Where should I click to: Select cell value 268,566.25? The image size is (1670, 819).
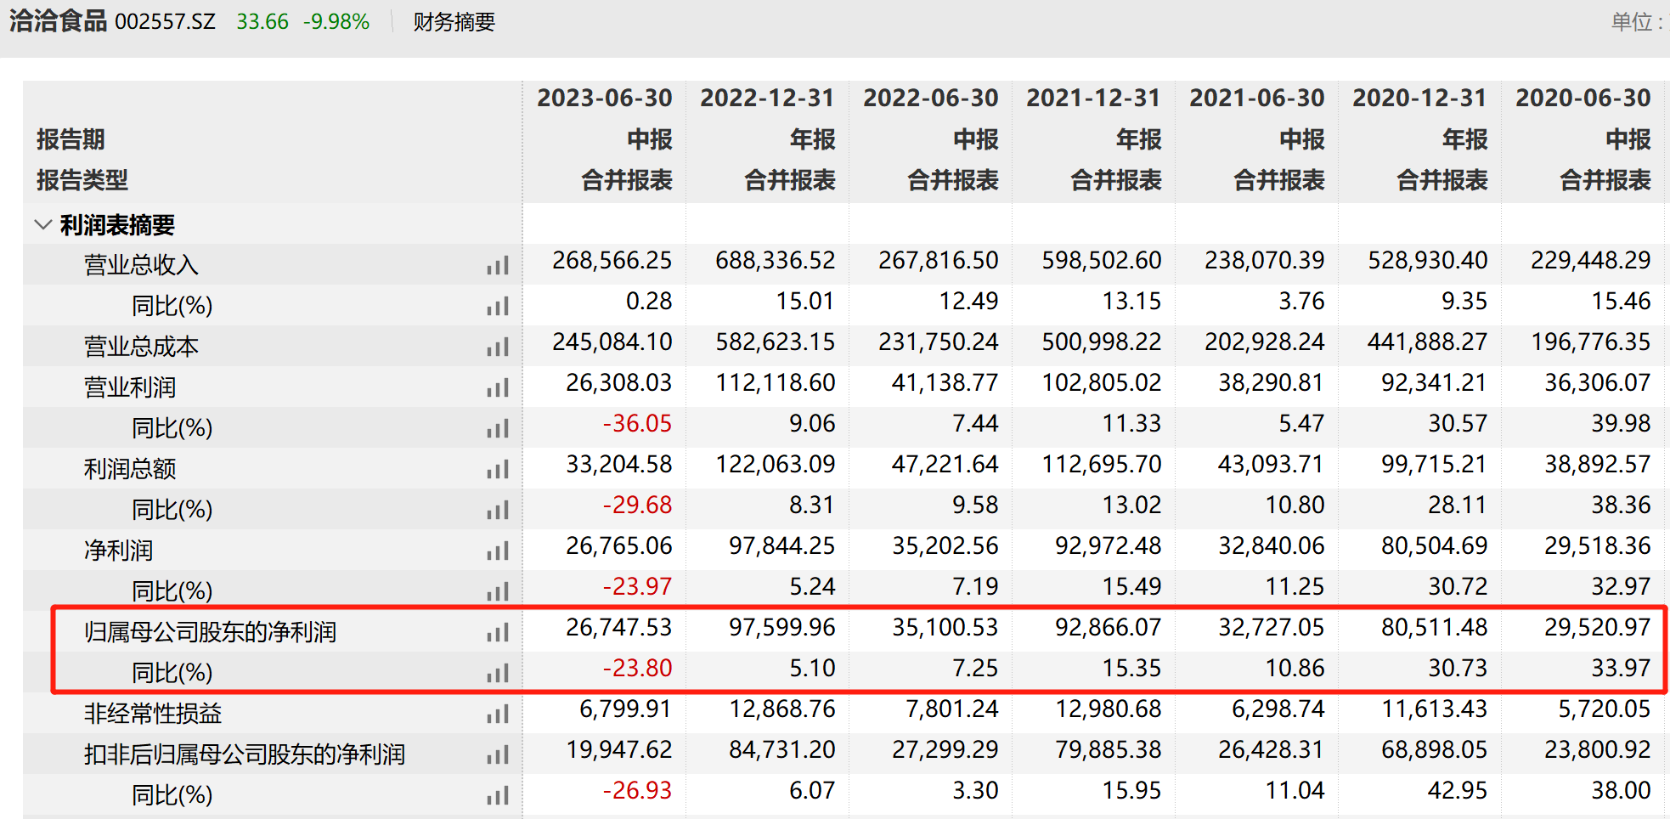pos(612,261)
